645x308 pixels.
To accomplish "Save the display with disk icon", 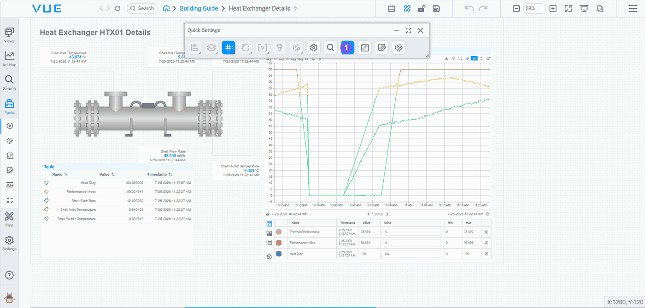I will coord(436,8).
